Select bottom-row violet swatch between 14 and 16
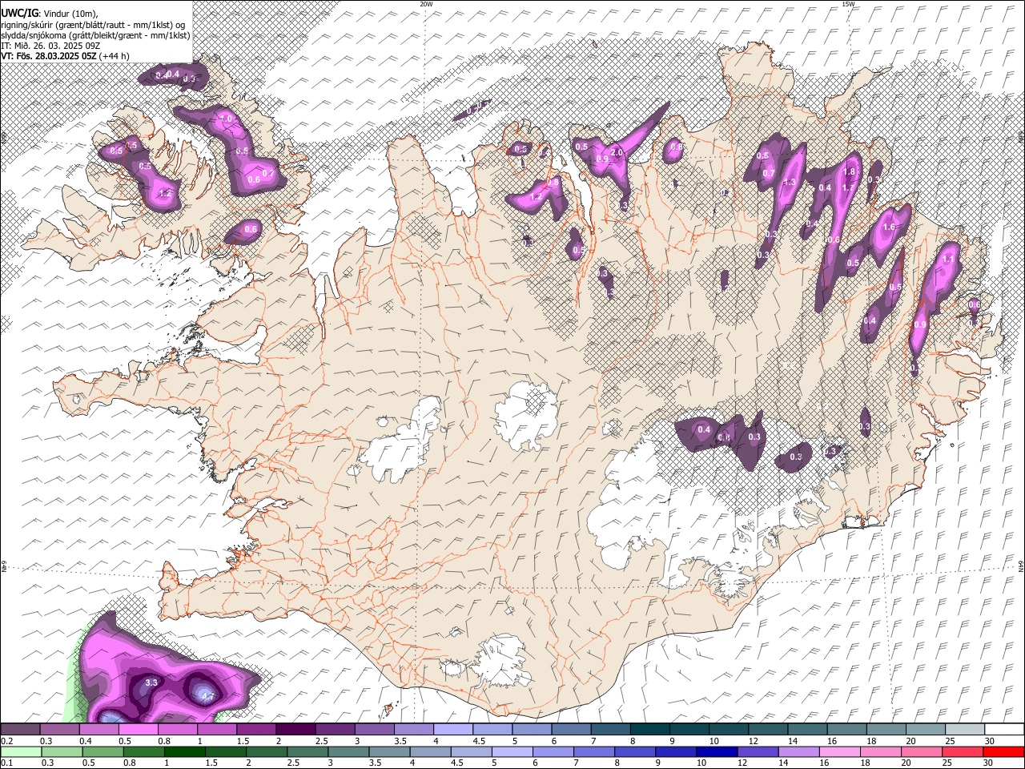1025x769 pixels. click(x=798, y=751)
